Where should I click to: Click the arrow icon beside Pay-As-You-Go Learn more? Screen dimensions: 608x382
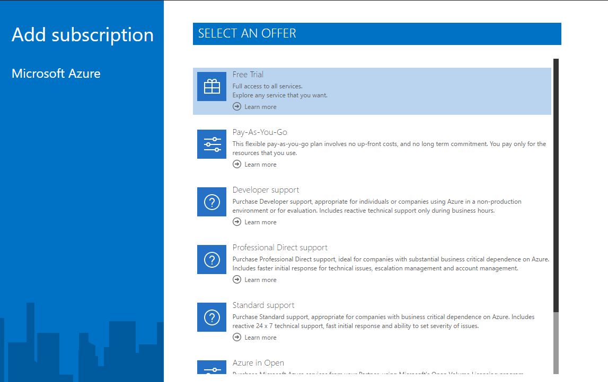[236, 164]
